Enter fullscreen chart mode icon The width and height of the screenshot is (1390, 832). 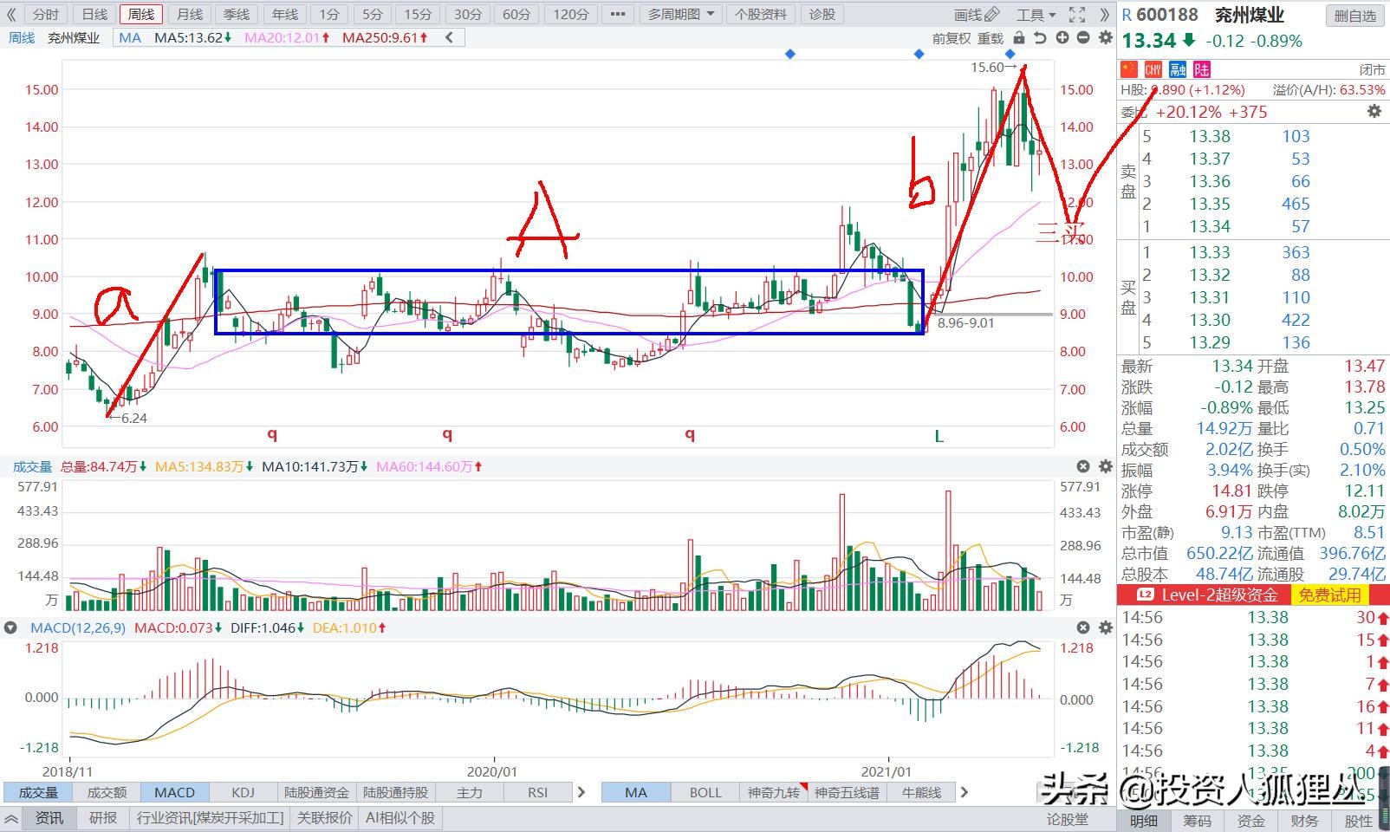pyautogui.click(x=1077, y=15)
